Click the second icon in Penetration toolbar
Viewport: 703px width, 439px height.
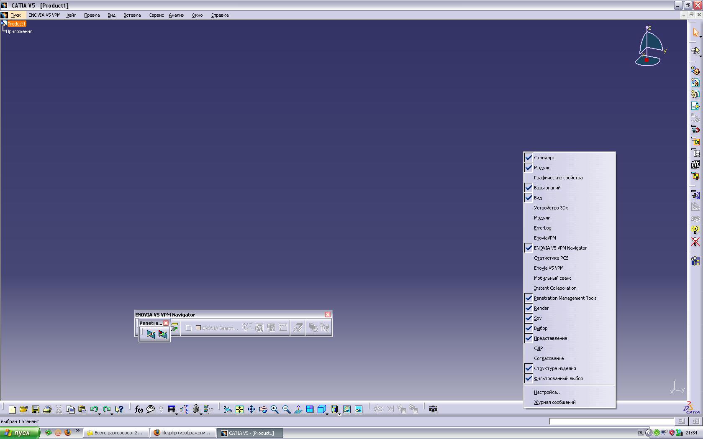(162, 334)
